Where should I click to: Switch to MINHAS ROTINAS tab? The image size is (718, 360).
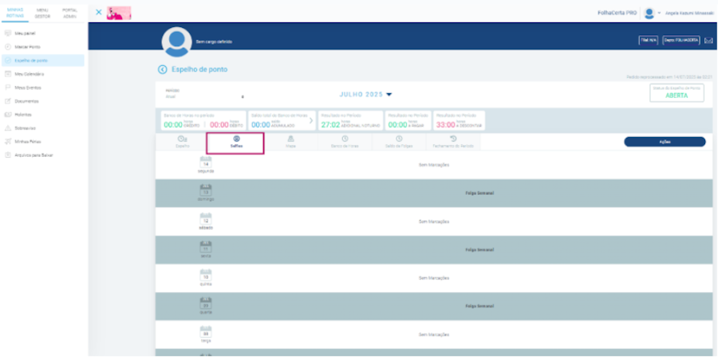coord(15,13)
